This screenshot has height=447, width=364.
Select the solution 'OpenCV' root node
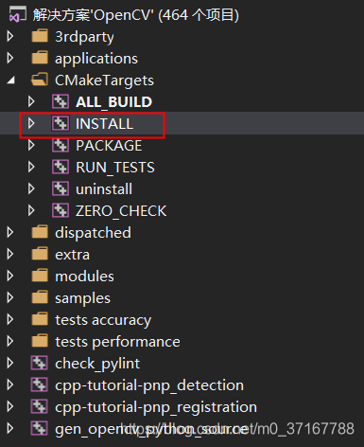(136, 15)
